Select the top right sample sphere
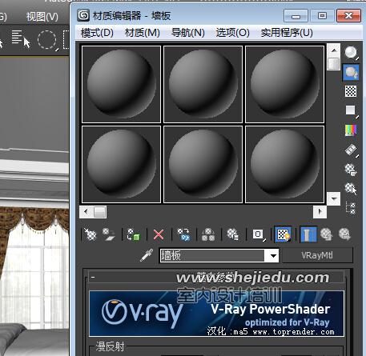The image size is (366, 356). click(x=284, y=84)
